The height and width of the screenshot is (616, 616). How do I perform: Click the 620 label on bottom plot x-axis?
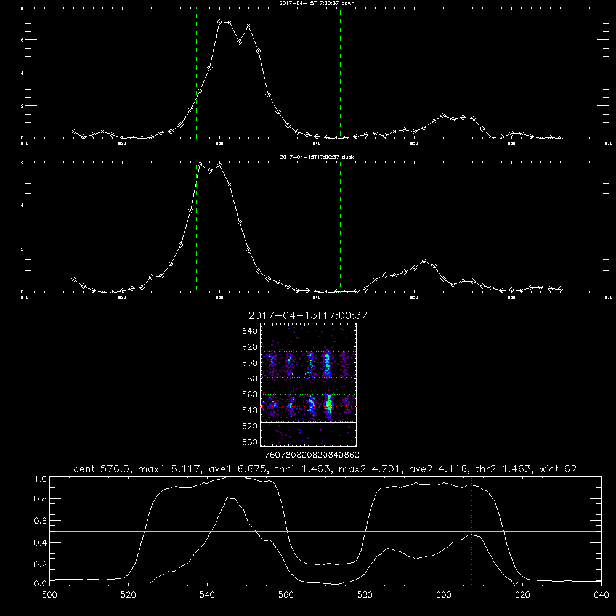[x=522, y=595]
